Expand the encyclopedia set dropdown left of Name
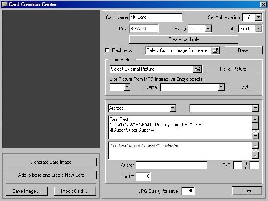268x201 pixels. (x=127, y=87)
